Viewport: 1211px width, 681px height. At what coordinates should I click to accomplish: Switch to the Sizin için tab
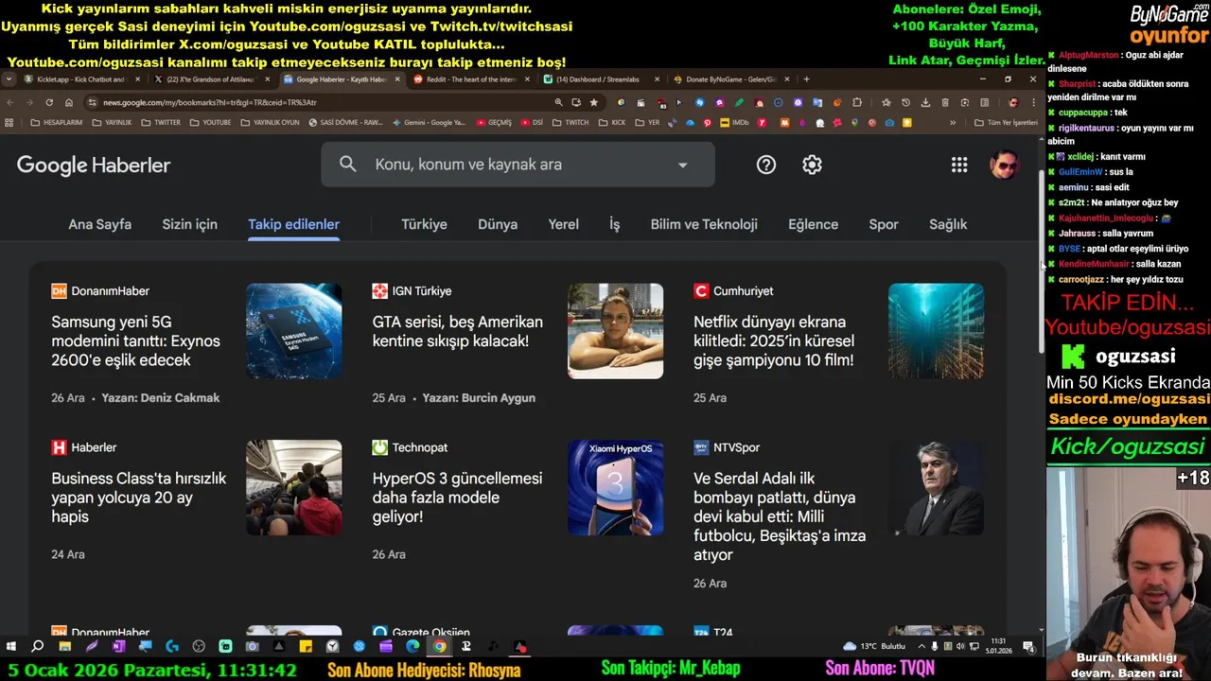pyautogui.click(x=189, y=224)
